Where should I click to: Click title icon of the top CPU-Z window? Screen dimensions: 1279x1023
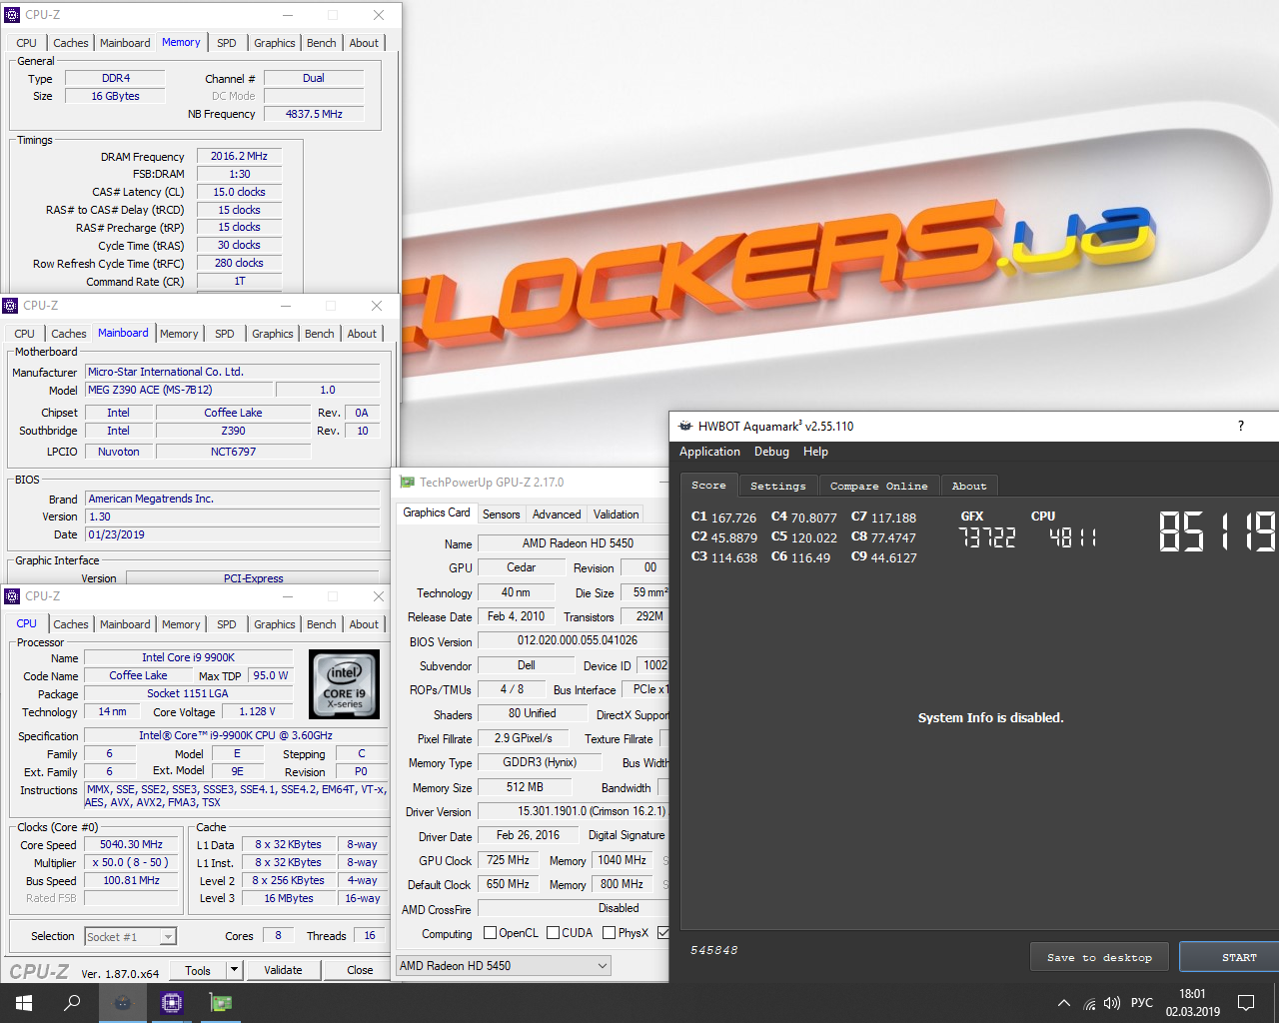click(x=12, y=15)
